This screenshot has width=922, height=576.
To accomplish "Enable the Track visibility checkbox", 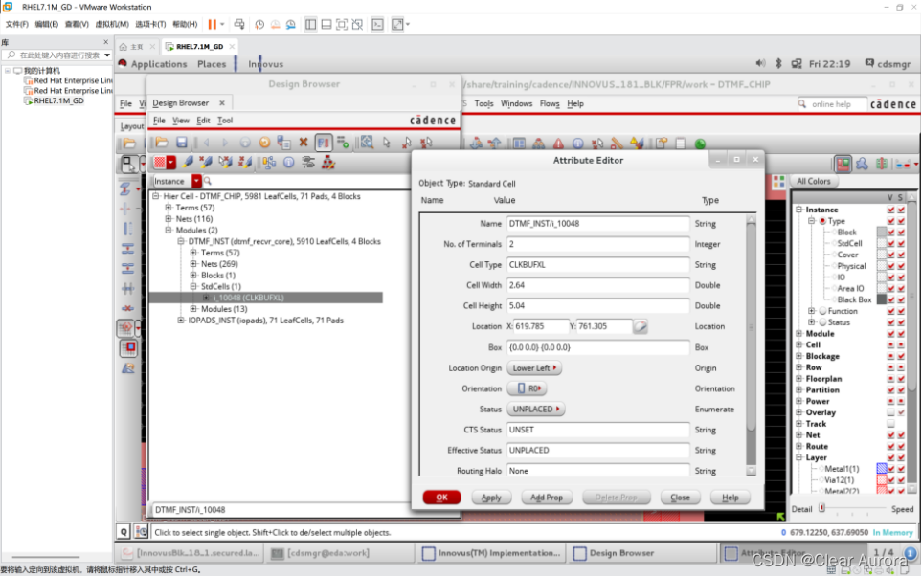I will (x=890, y=424).
